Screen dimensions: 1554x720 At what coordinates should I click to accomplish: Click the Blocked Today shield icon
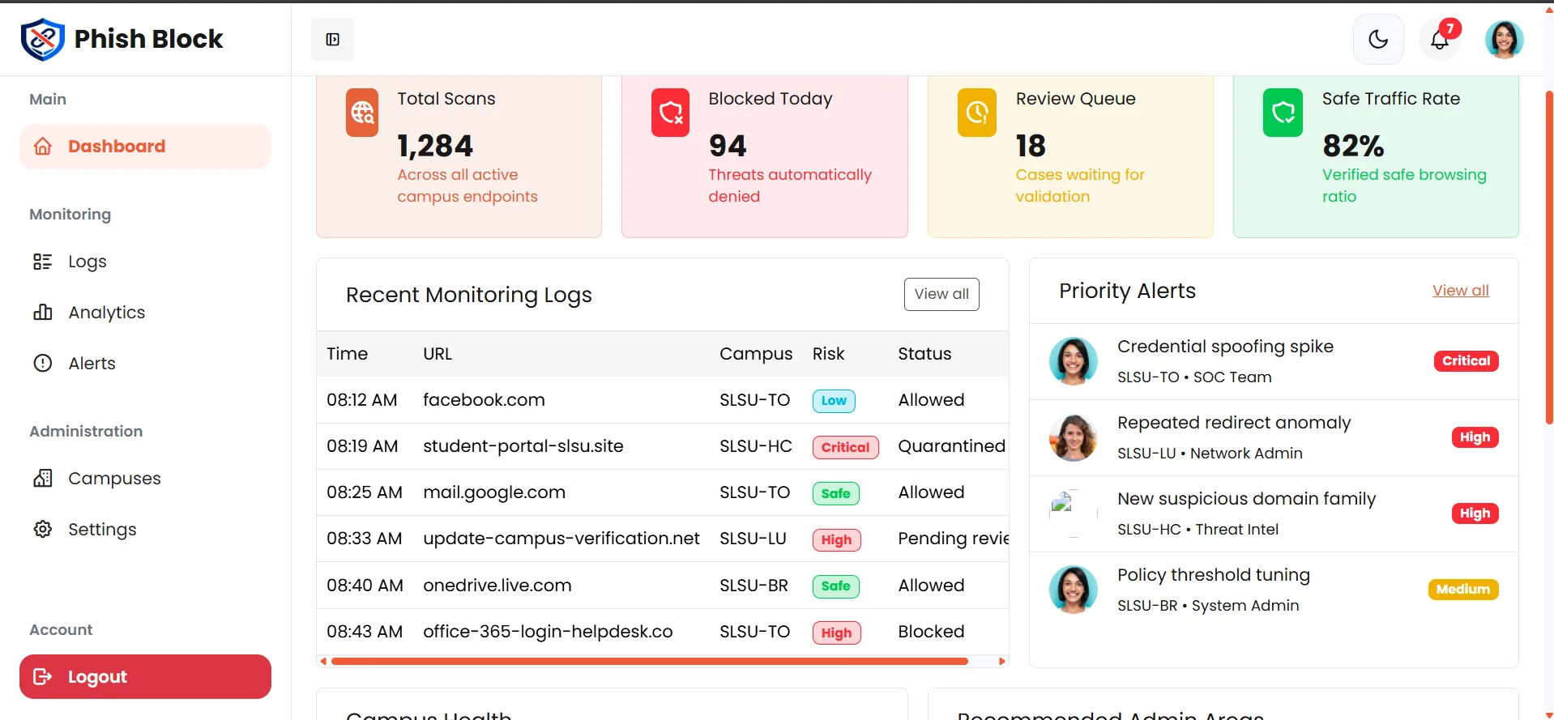click(670, 113)
